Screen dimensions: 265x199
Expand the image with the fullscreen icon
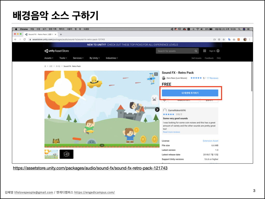156,74
